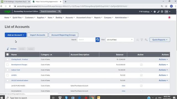Click Account Reporting Groups button

click(x=63, y=35)
